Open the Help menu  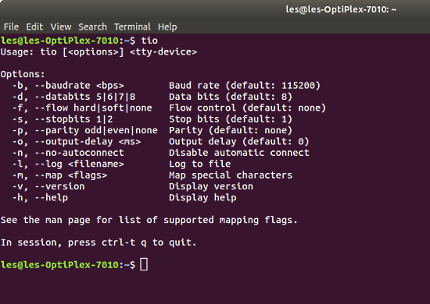tap(167, 27)
